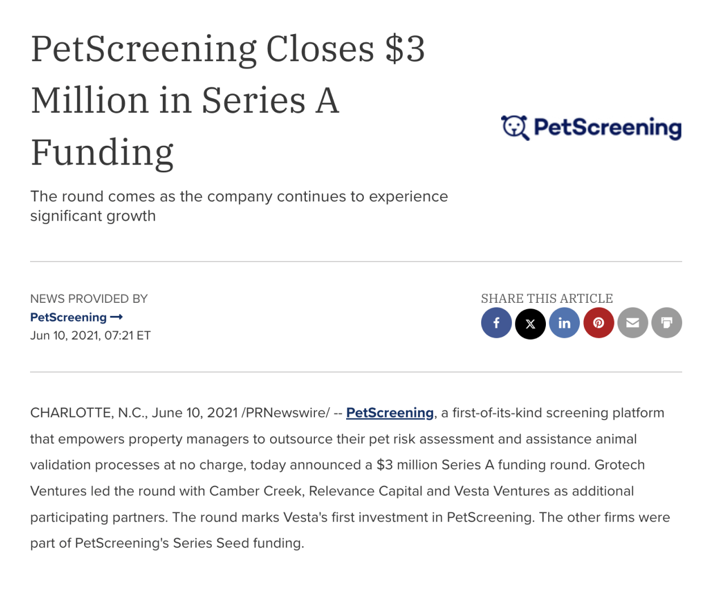Click the words Grotech Ventures in the paragraph
Image resolution: width=715 pixels, height=592 pixels.
click(x=620, y=465)
